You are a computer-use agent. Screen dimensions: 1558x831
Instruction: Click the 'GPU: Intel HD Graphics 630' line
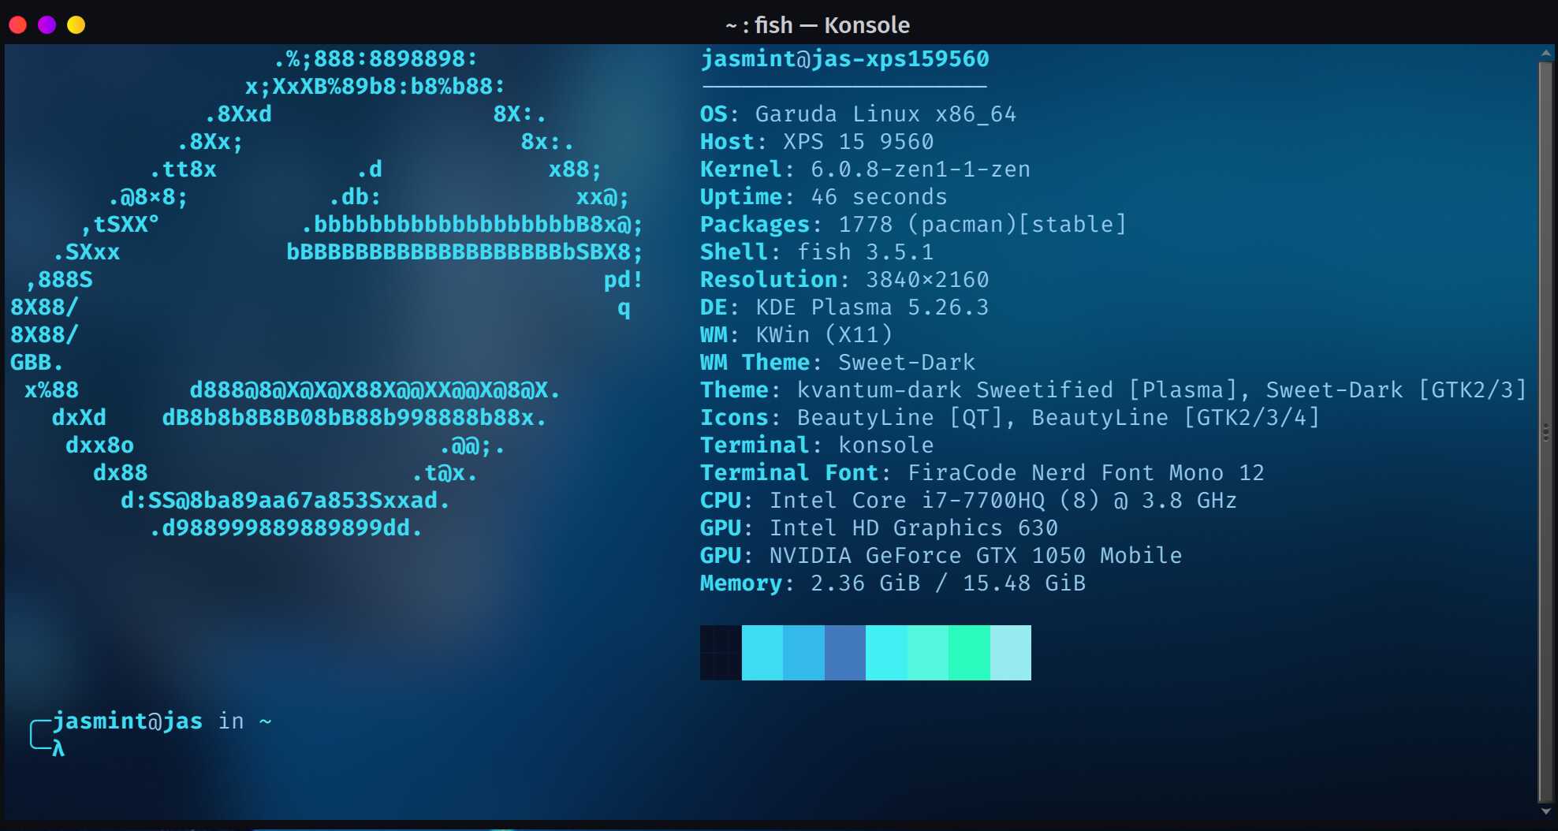pyautogui.click(x=879, y=528)
